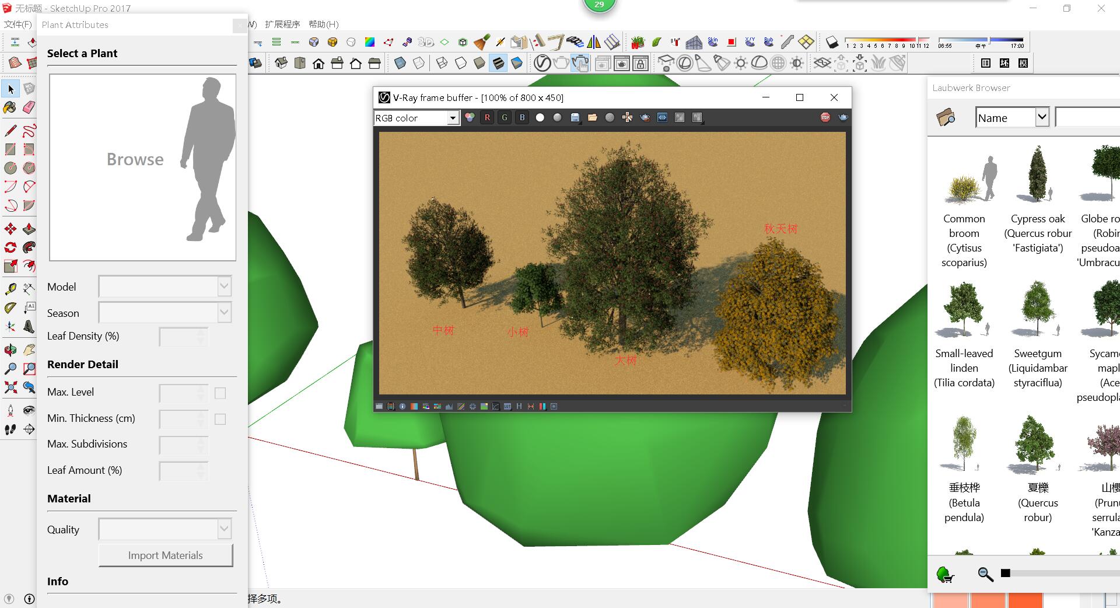Activate the Line pencil tool
This screenshot has height=608, width=1120.
(x=10, y=130)
